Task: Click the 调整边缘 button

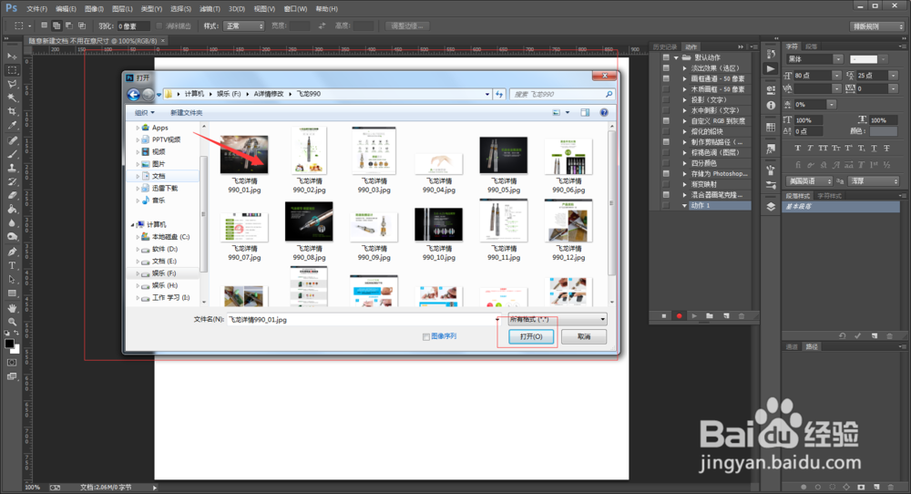Action: (x=406, y=26)
